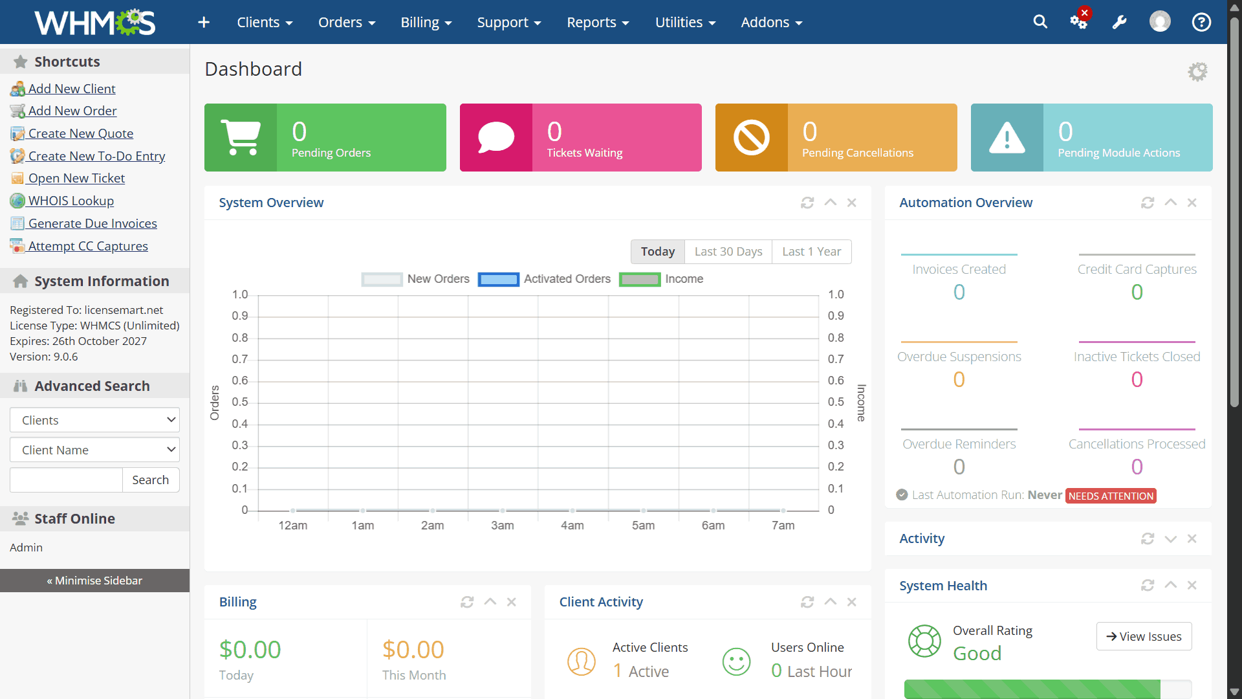
Task: Collapse the Billing widget
Action: pos(490,602)
